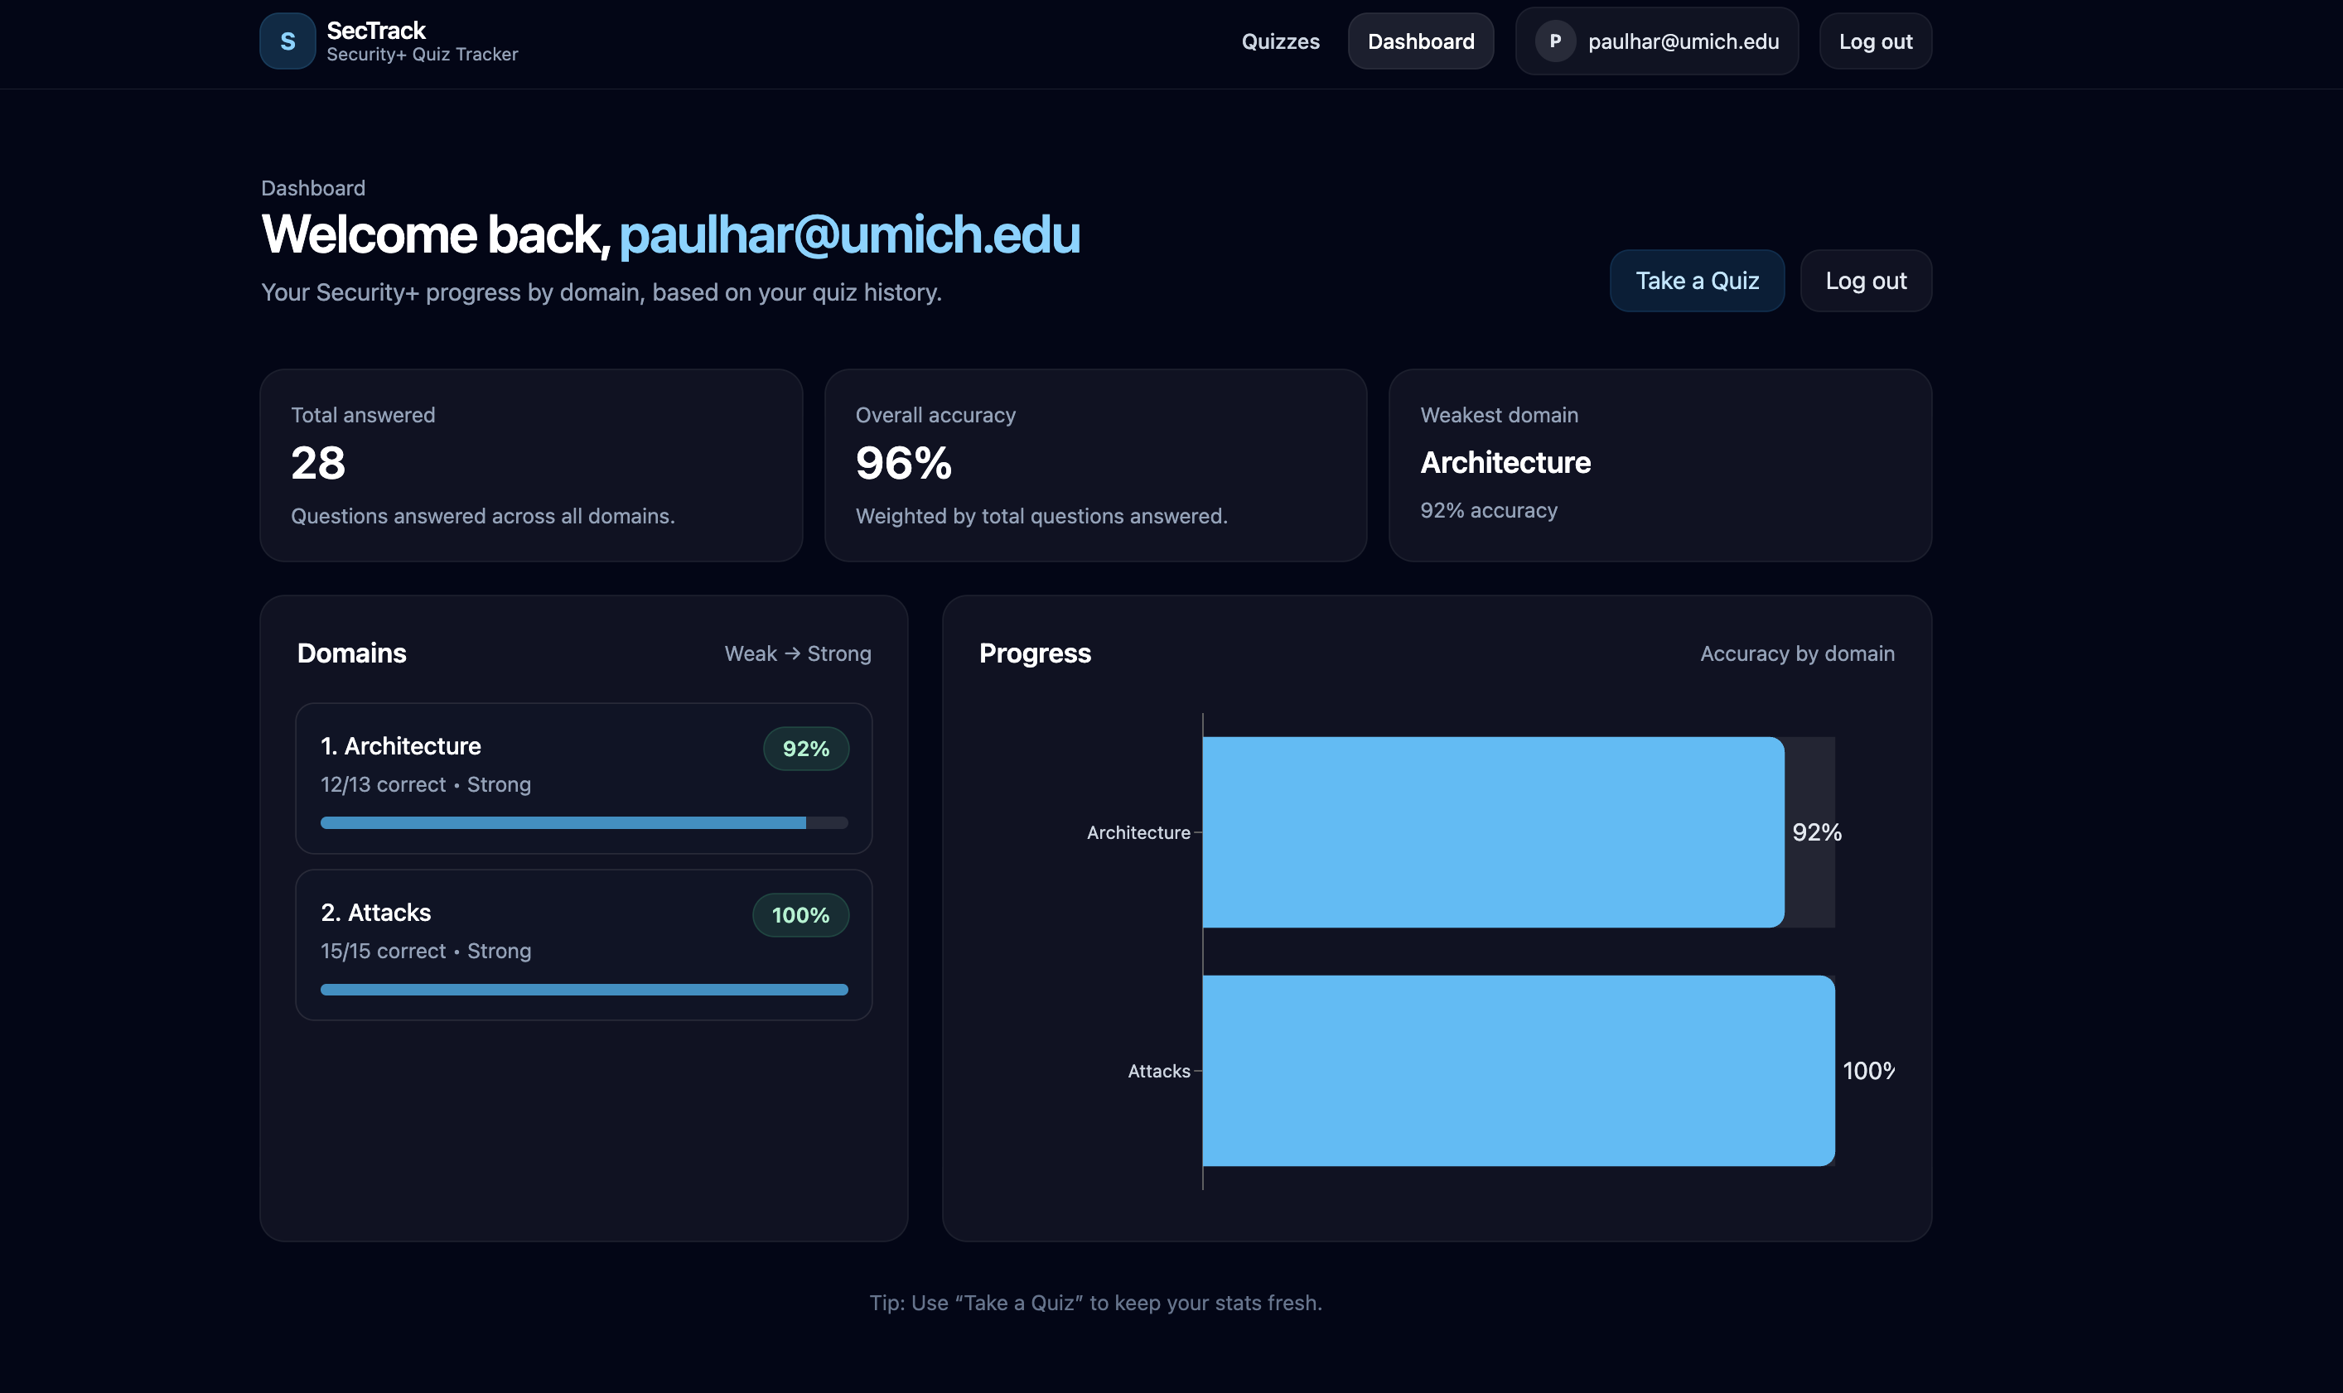
Task: Select the Total answered stat card
Action: (x=530, y=465)
